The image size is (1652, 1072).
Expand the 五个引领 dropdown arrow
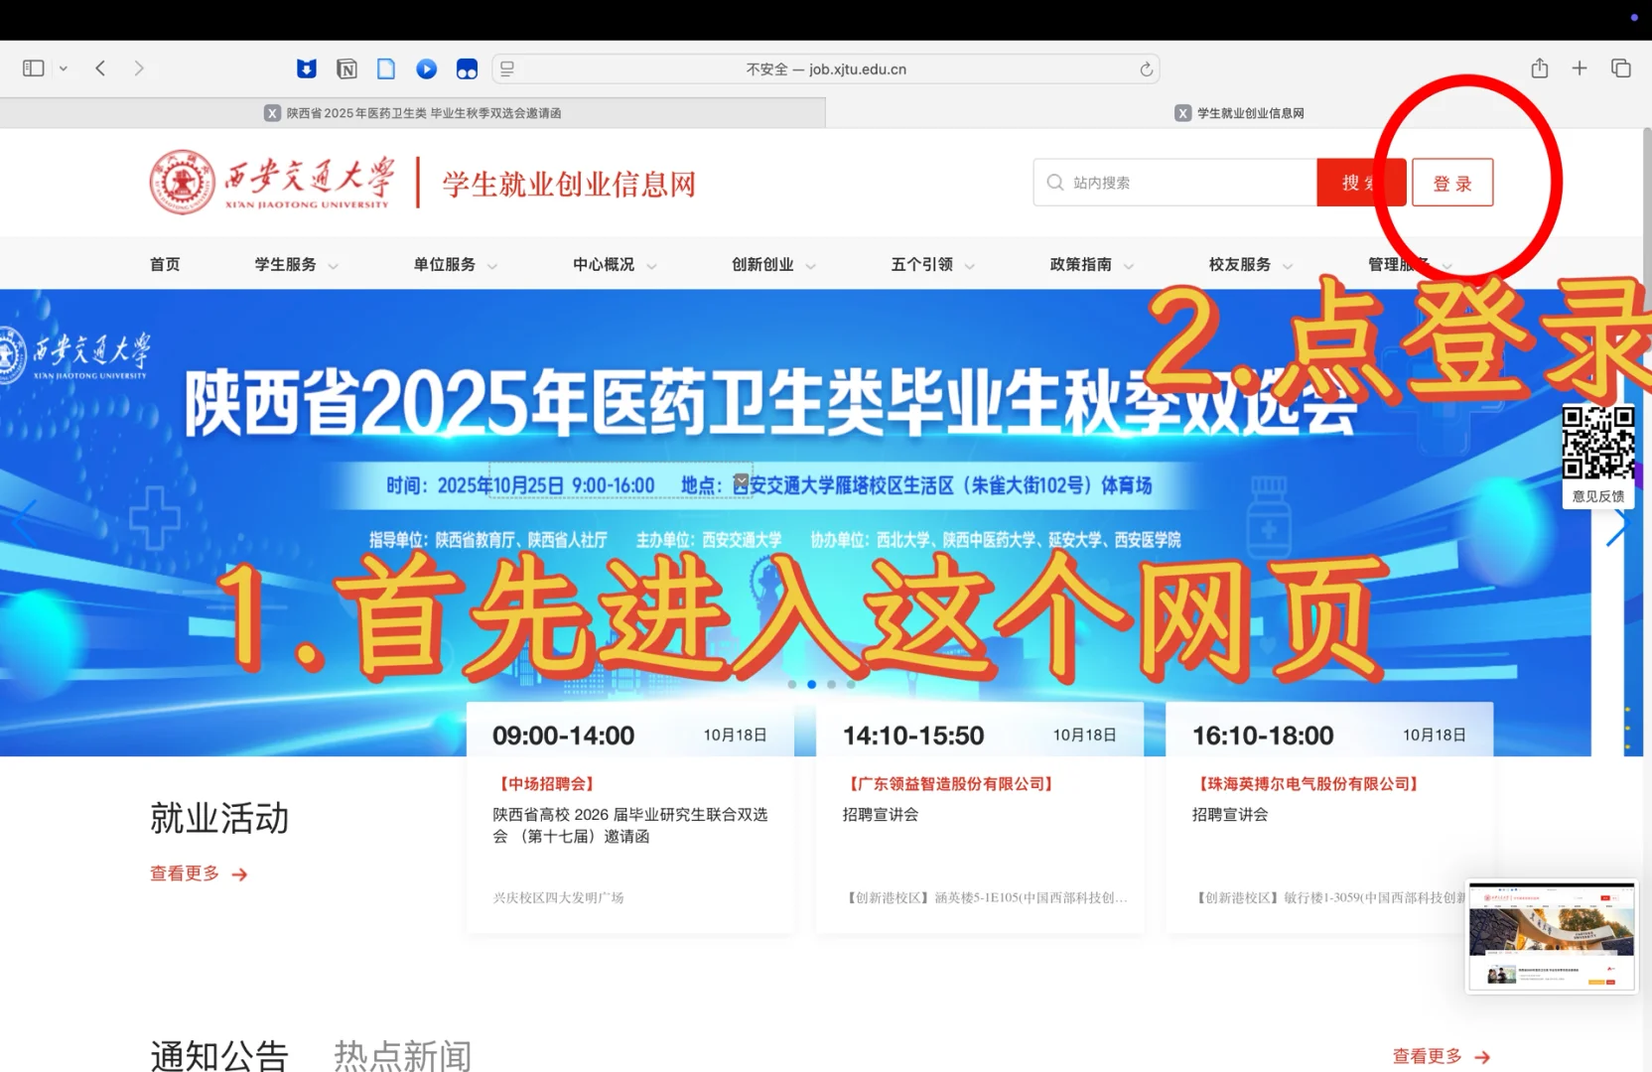[970, 266]
